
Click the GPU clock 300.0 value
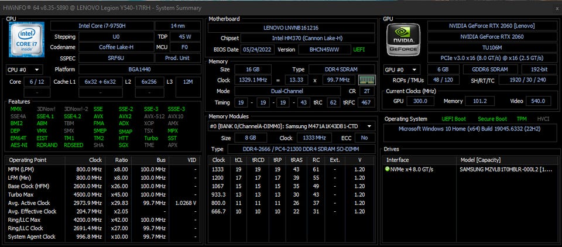pyautogui.click(x=420, y=101)
